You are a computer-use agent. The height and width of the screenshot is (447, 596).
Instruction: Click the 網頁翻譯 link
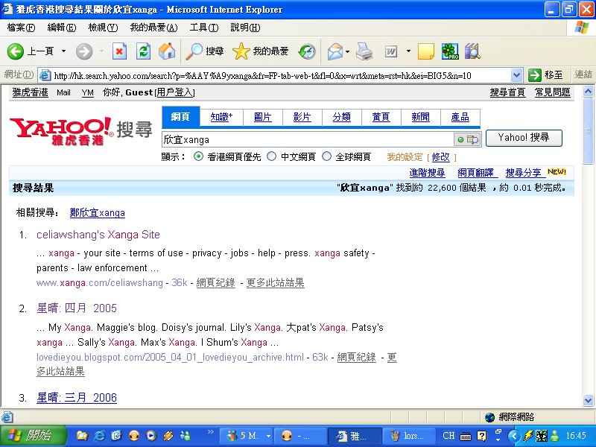(x=476, y=173)
